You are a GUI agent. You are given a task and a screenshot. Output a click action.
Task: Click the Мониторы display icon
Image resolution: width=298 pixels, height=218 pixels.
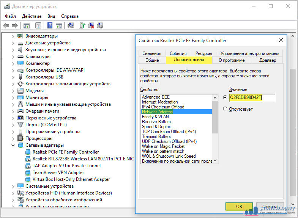[x=20, y=97]
